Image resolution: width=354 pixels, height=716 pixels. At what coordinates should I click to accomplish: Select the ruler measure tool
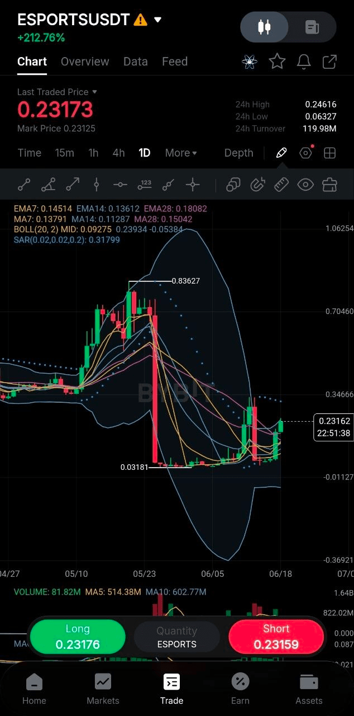tap(281, 185)
